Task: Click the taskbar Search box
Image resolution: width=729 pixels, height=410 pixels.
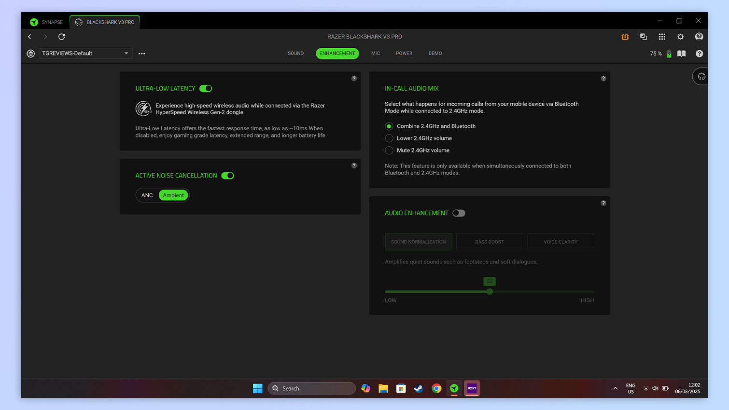Action: pyautogui.click(x=312, y=388)
